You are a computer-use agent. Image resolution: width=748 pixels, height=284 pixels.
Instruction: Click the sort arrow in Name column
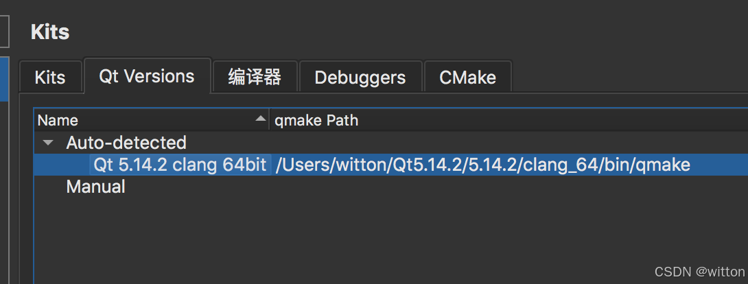click(x=260, y=119)
